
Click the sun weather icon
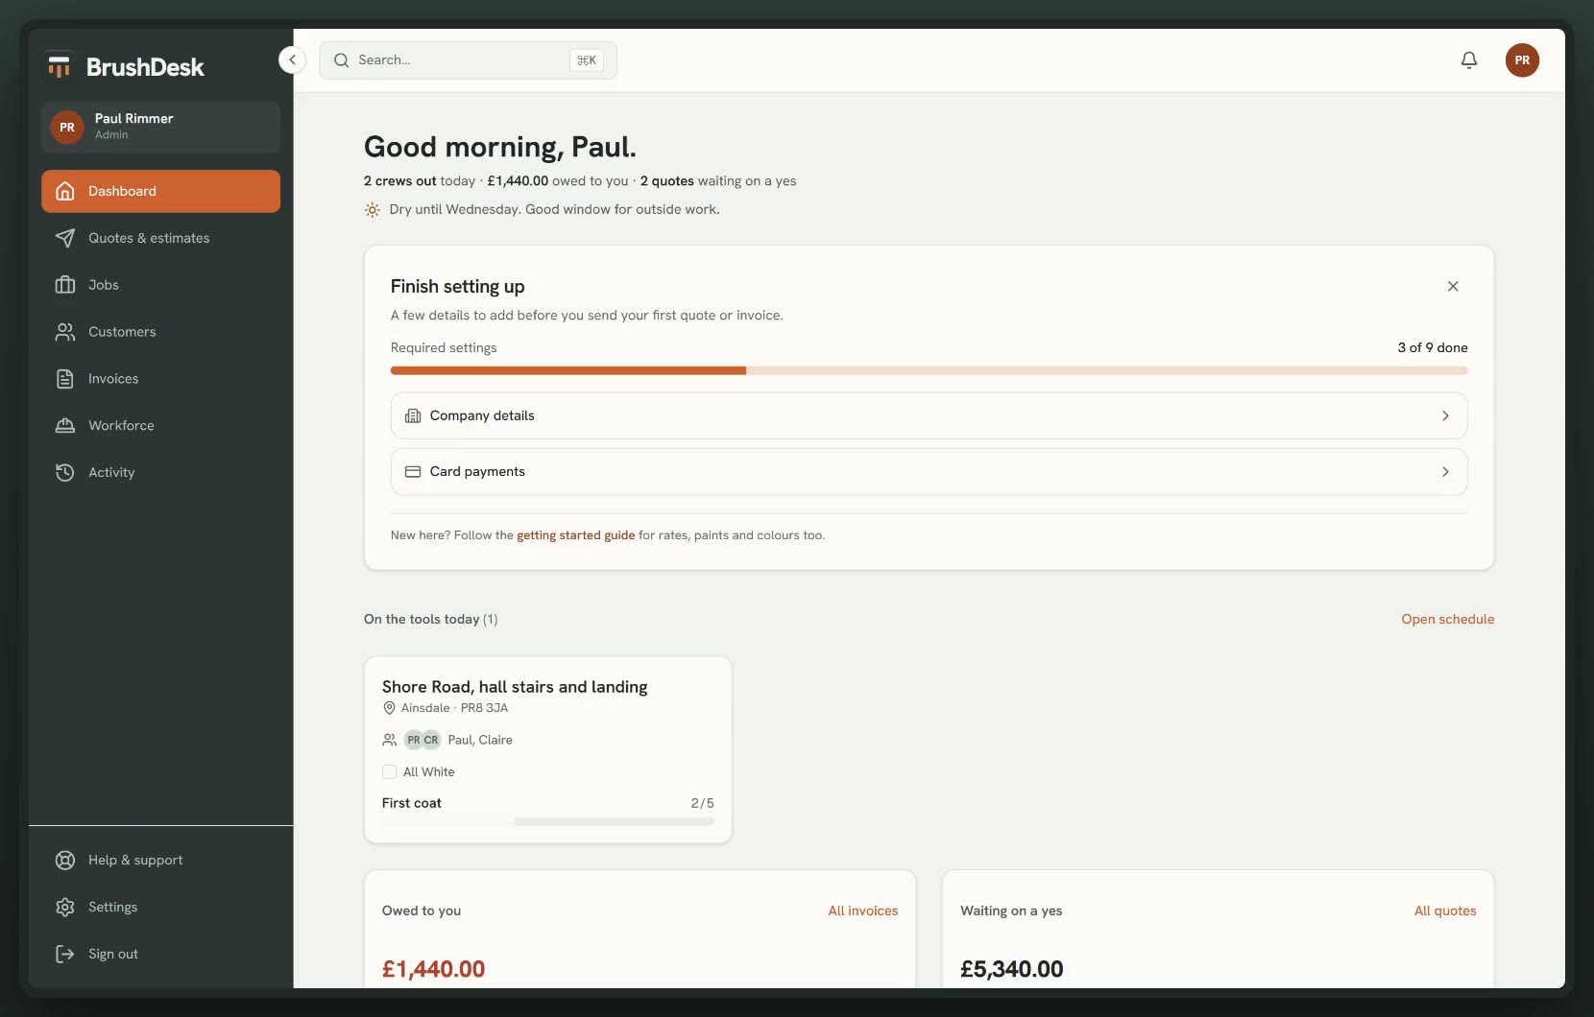[x=373, y=209]
